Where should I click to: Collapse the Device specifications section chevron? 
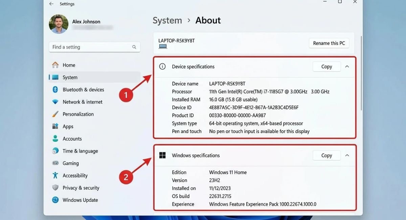coord(347,67)
